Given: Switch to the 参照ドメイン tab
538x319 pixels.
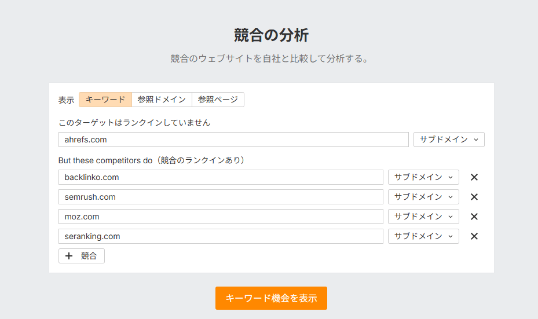Looking at the screenshot, I should tap(162, 100).
